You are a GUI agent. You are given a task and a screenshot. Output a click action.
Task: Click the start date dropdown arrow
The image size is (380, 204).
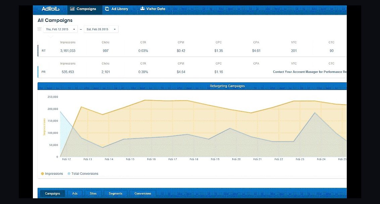(x=74, y=29)
